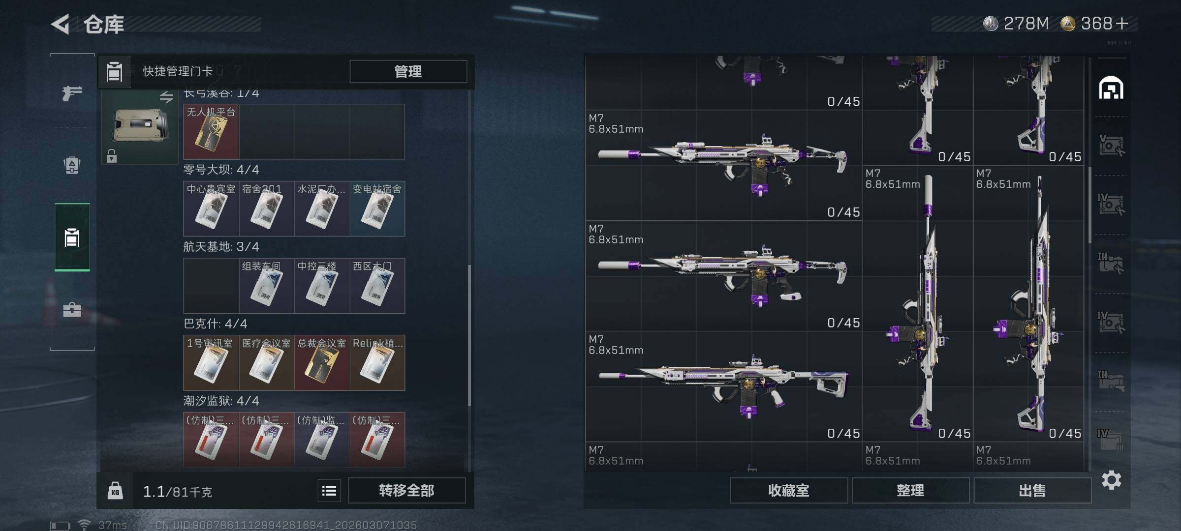Click 整理 to sort the warehouse

(910, 491)
